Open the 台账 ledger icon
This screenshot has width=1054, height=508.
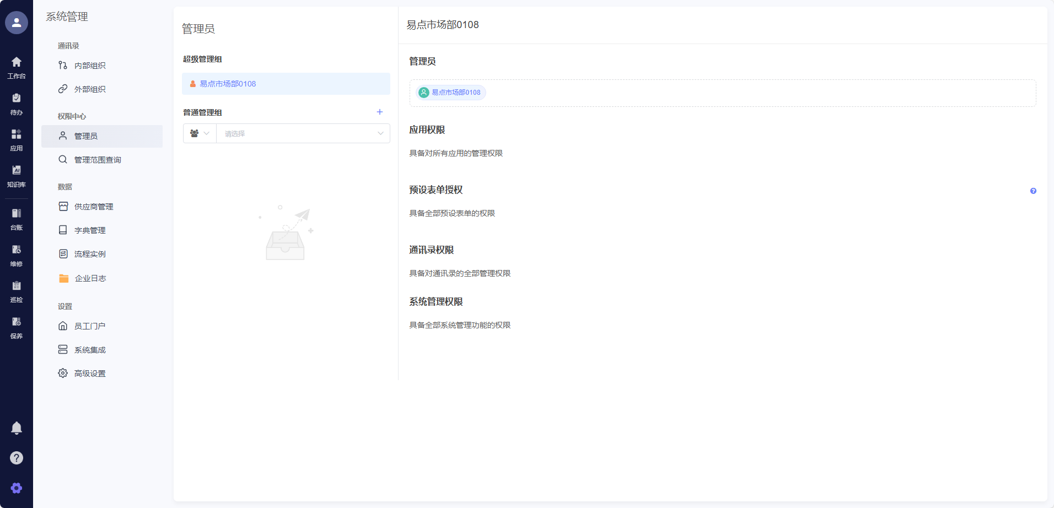point(17,219)
